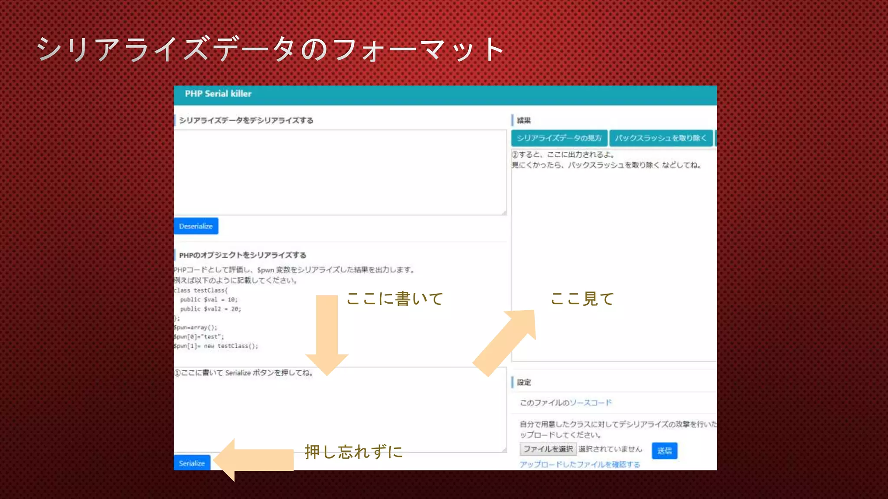Click the sample code line public $val = 10;
Screen dimensions: 888x499
(x=209, y=300)
